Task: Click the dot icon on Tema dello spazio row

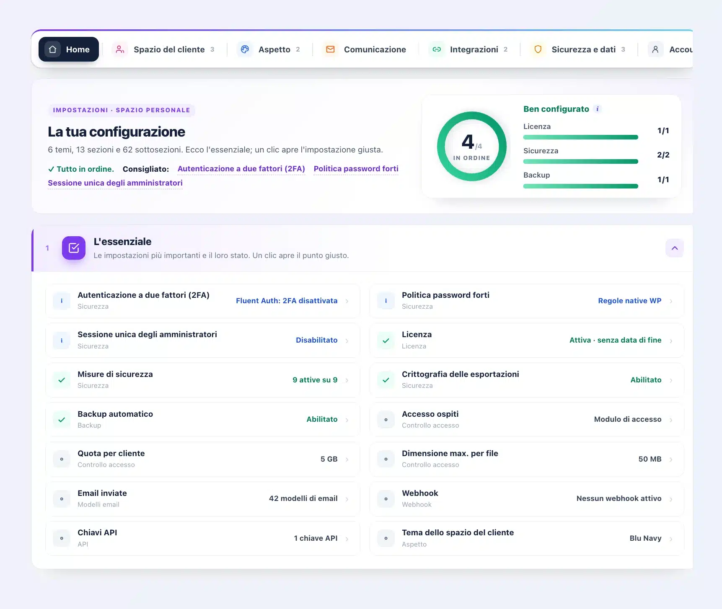Action: click(386, 538)
